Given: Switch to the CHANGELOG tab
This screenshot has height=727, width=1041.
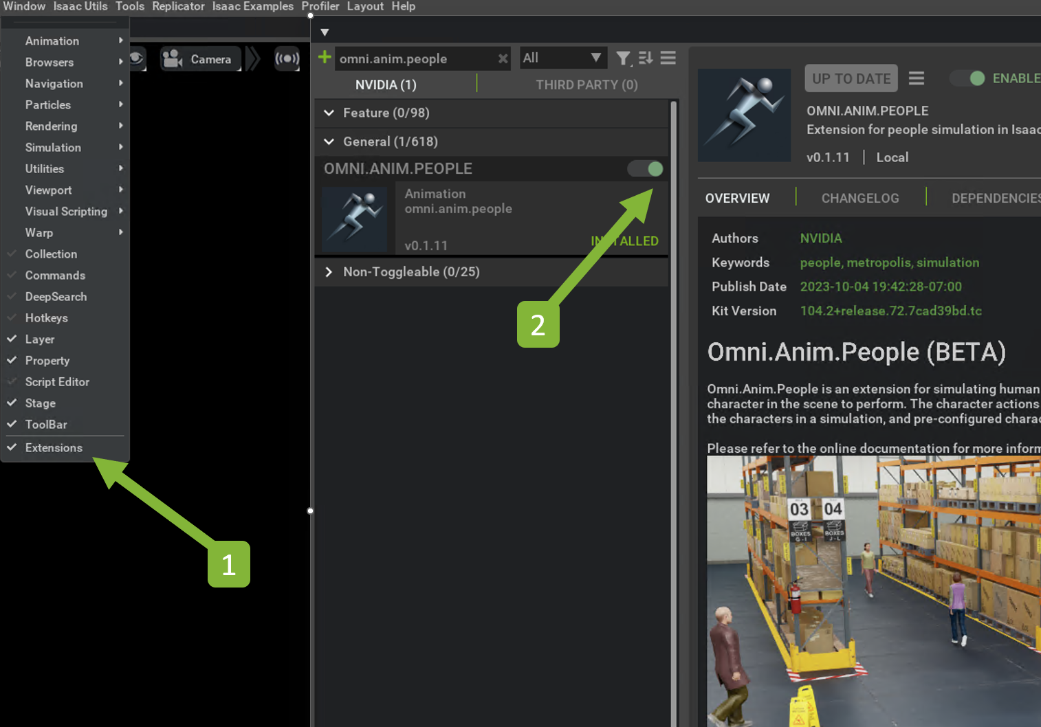Looking at the screenshot, I should pos(860,199).
